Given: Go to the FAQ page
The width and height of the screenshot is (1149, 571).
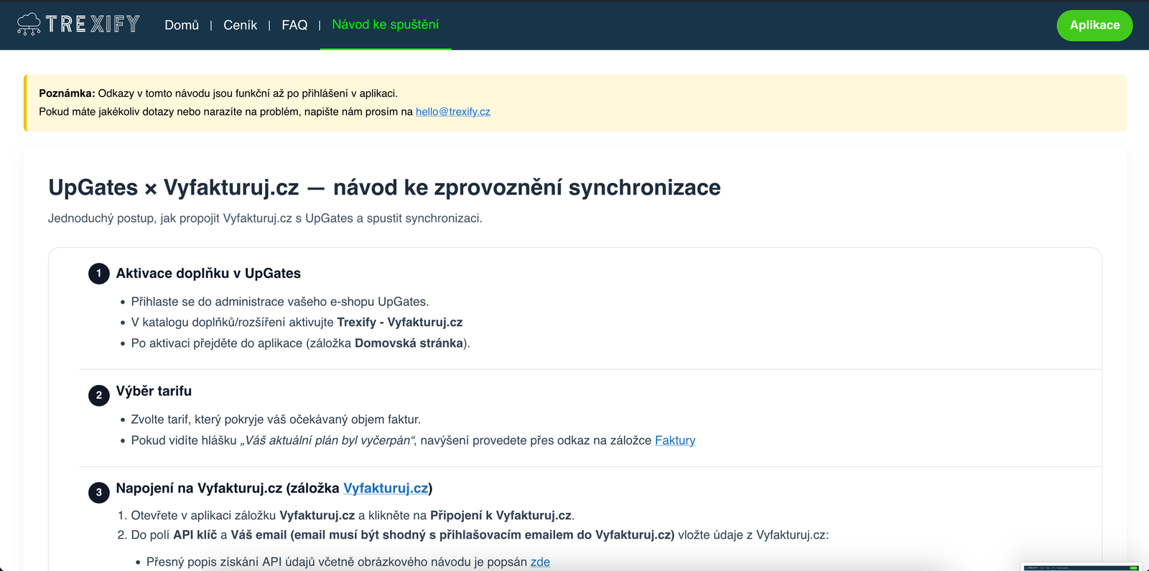Looking at the screenshot, I should coord(294,25).
